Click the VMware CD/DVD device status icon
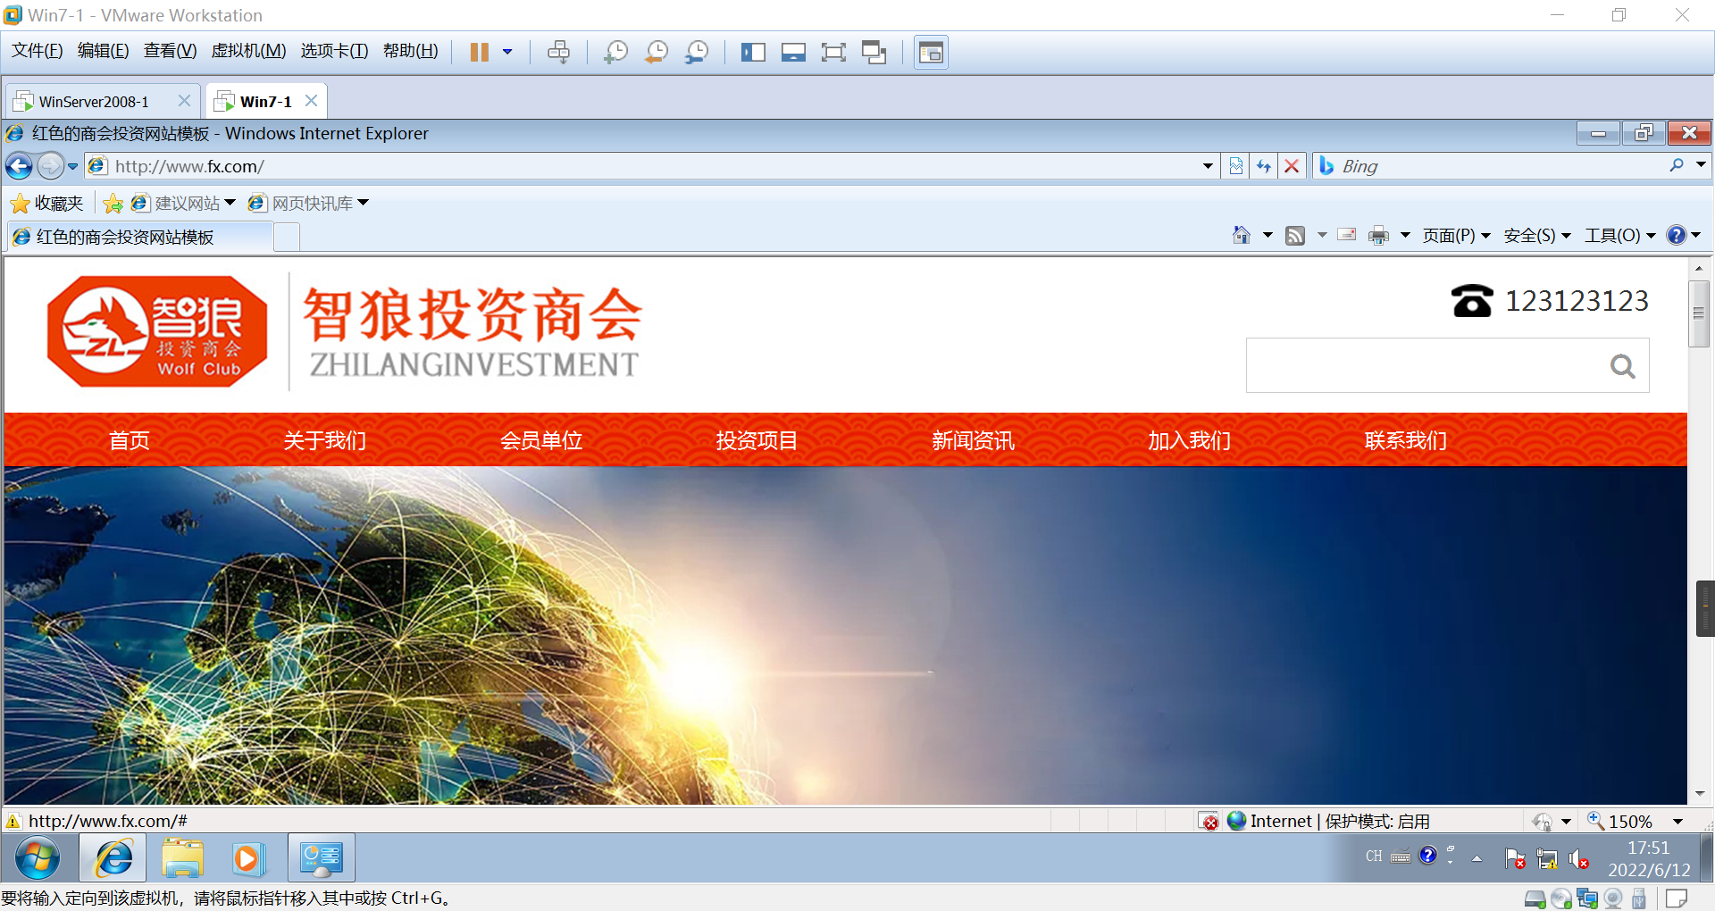The width and height of the screenshot is (1715, 911). (1561, 898)
